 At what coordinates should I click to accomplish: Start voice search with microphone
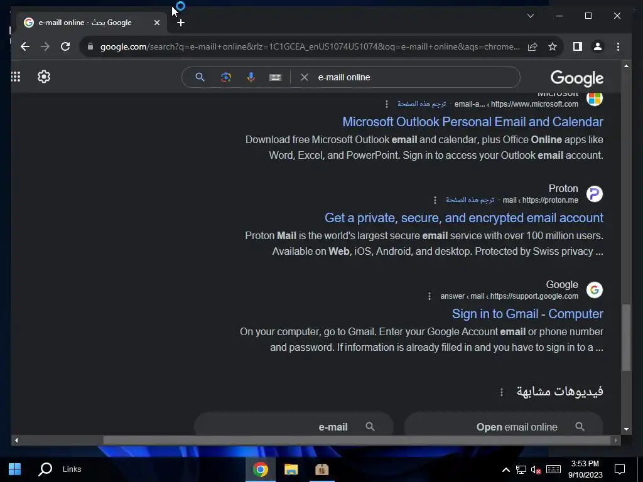pyautogui.click(x=251, y=77)
